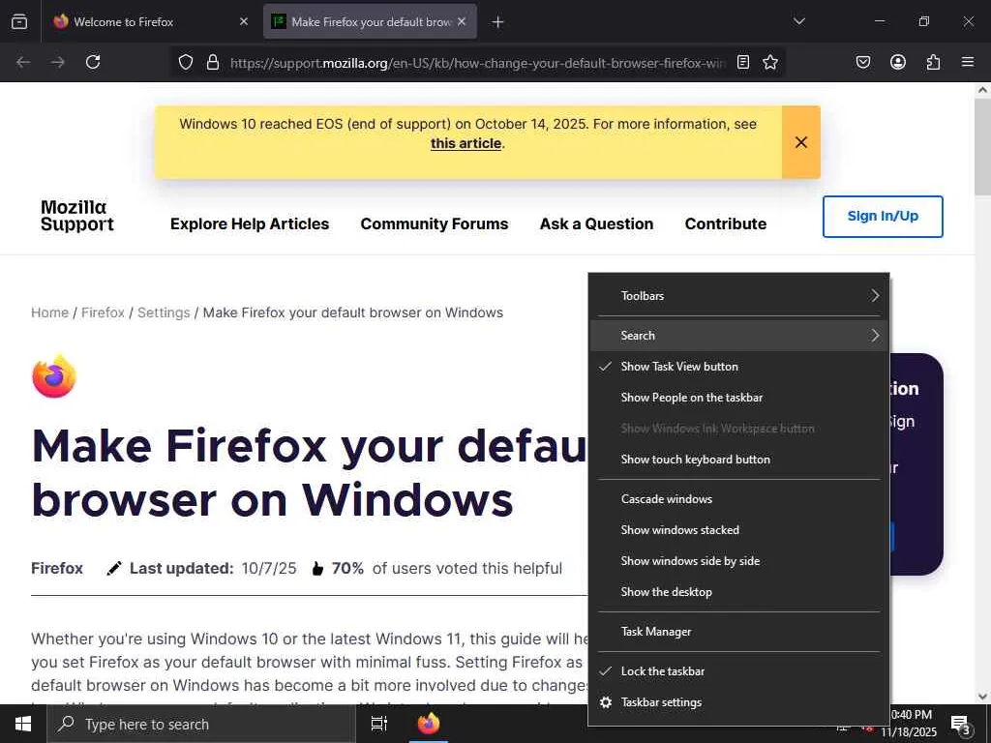
Task: Click the Settings breadcrumb link
Action: [x=164, y=312]
